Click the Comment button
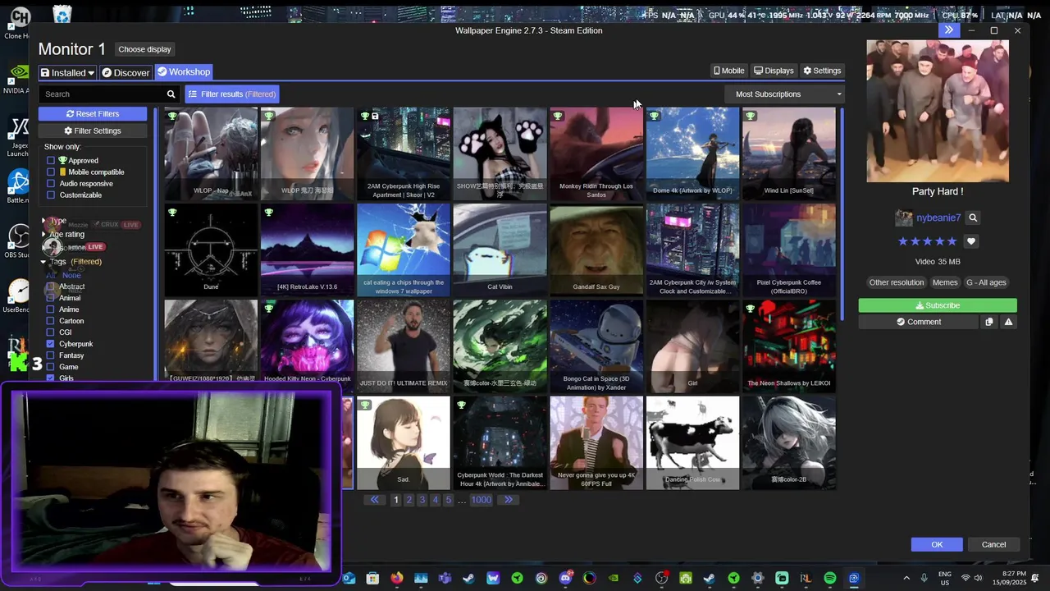 click(x=919, y=322)
